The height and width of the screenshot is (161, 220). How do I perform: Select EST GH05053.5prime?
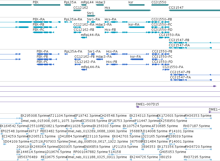pos(160,155)
